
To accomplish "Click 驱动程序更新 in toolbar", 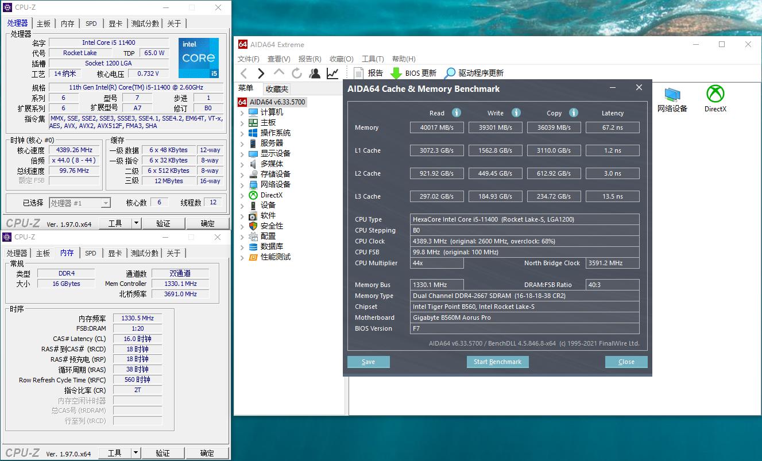I will click(x=474, y=73).
